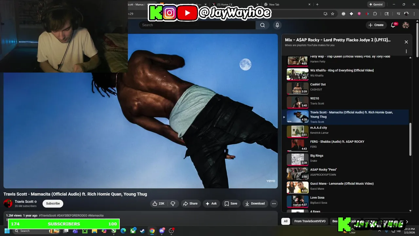The width and height of the screenshot is (419, 236).
Task: Click the #DAYSBEFORERODEO hashtag
Action: (x=72, y=215)
